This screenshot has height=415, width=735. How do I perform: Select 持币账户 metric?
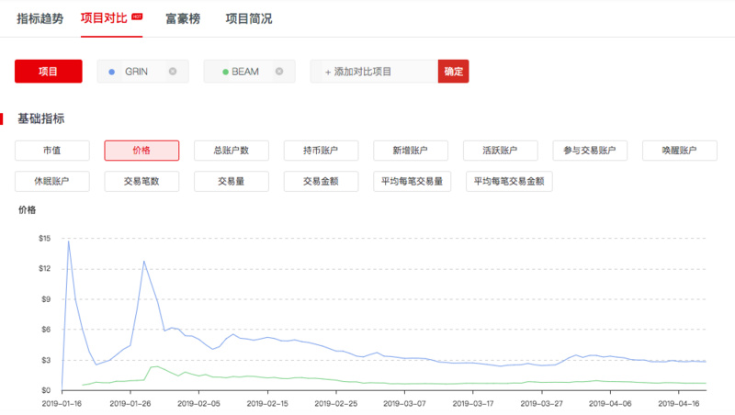pyautogui.click(x=321, y=151)
